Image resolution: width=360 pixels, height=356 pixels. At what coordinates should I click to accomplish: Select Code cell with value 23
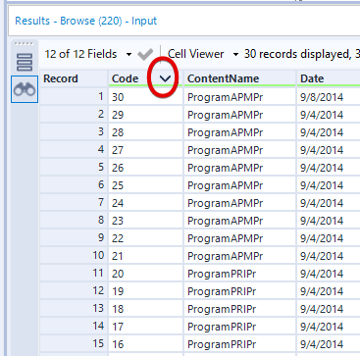click(x=146, y=221)
